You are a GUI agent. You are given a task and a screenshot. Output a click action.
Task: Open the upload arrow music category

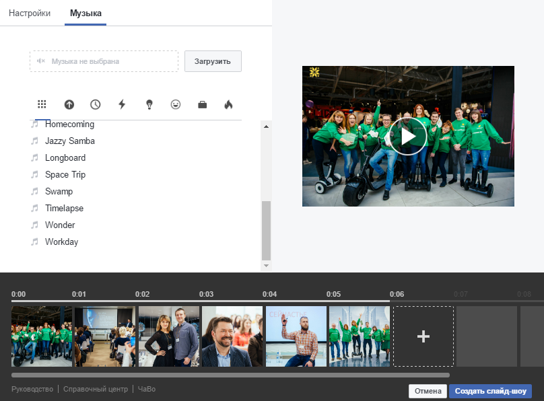click(69, 104)
